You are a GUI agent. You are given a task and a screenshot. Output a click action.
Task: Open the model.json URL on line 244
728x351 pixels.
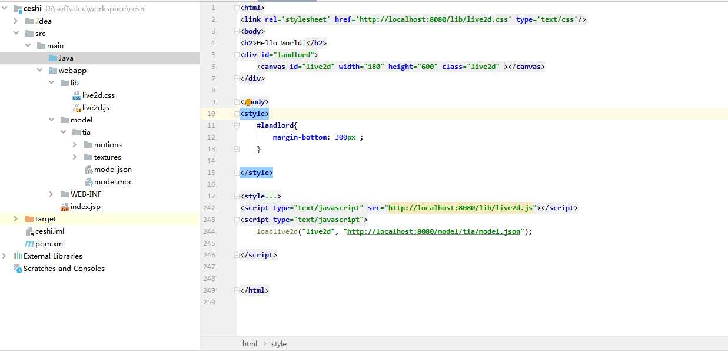[434, 231]
